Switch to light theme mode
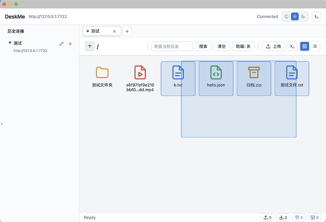Screen dimensions: 326x222 click(x=295, y=17)
